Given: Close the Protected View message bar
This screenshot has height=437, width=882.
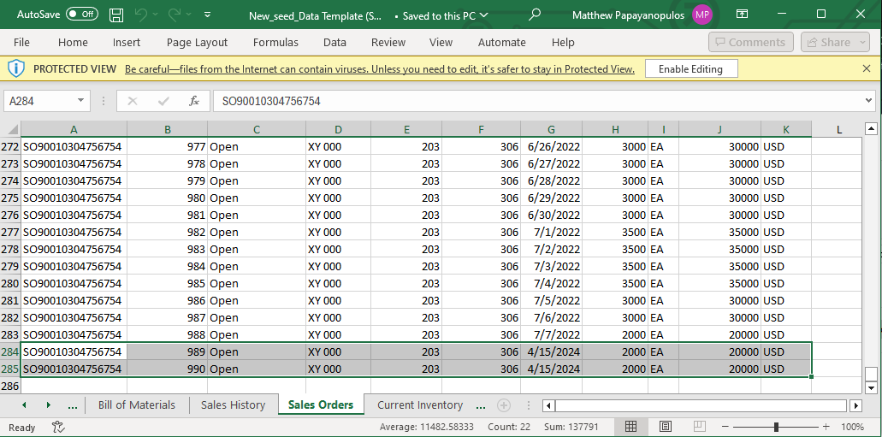Looking at the screenshot, I should pos(867,68).
